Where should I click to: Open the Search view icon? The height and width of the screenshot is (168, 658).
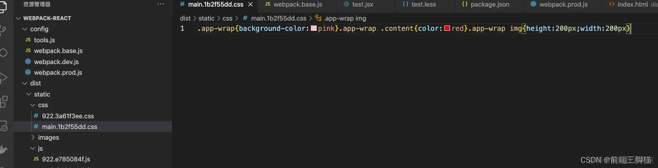[3, 53]
